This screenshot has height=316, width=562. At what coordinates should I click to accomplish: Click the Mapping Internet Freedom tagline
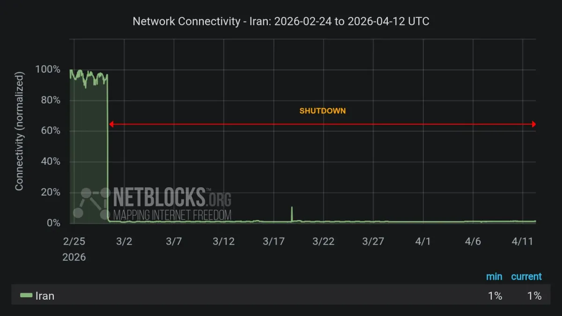172,215
